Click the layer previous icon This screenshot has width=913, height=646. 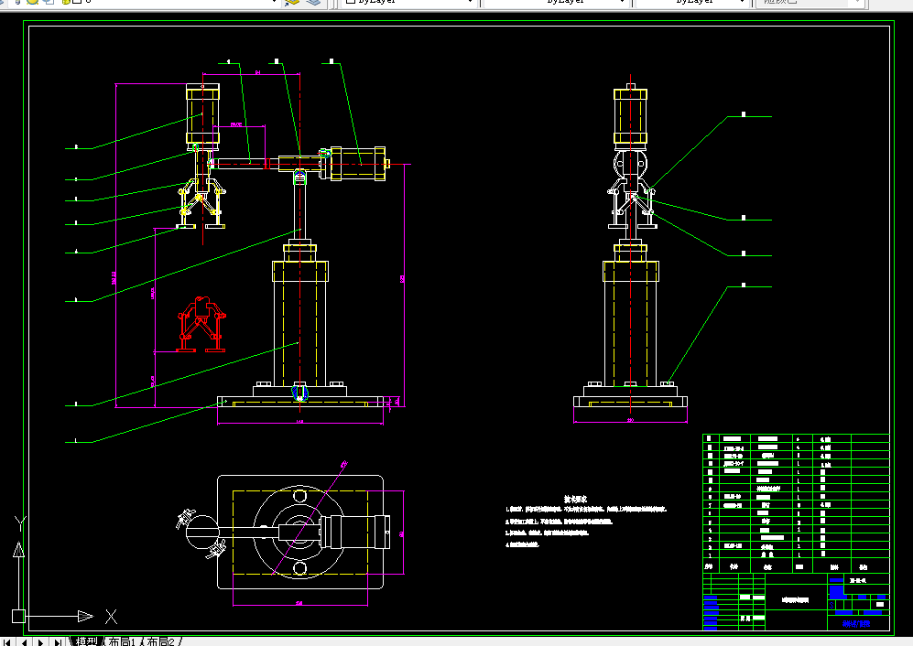pos(313,2)
